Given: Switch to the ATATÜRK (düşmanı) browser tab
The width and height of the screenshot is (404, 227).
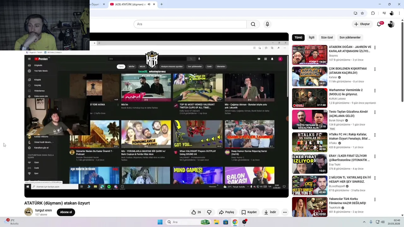Looking at the screenshot, I should 129,4.
